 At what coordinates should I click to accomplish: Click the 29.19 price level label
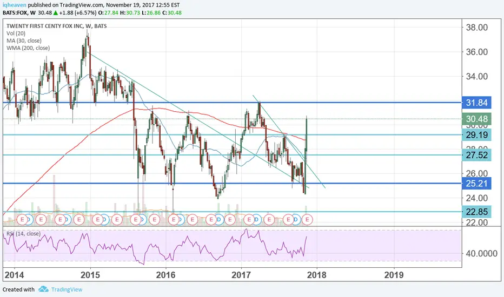click(476, 135)
